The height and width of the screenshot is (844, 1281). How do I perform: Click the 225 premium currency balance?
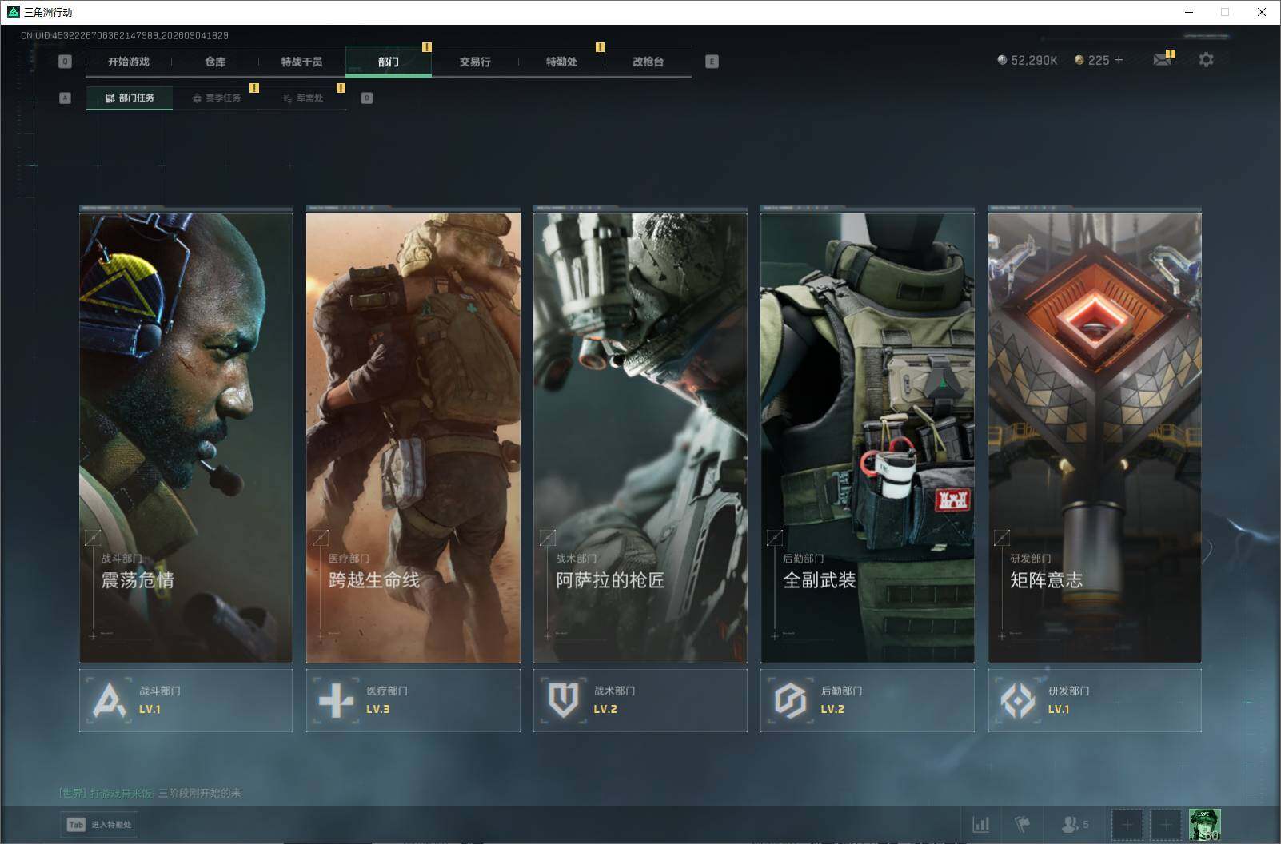(1092, 60)
